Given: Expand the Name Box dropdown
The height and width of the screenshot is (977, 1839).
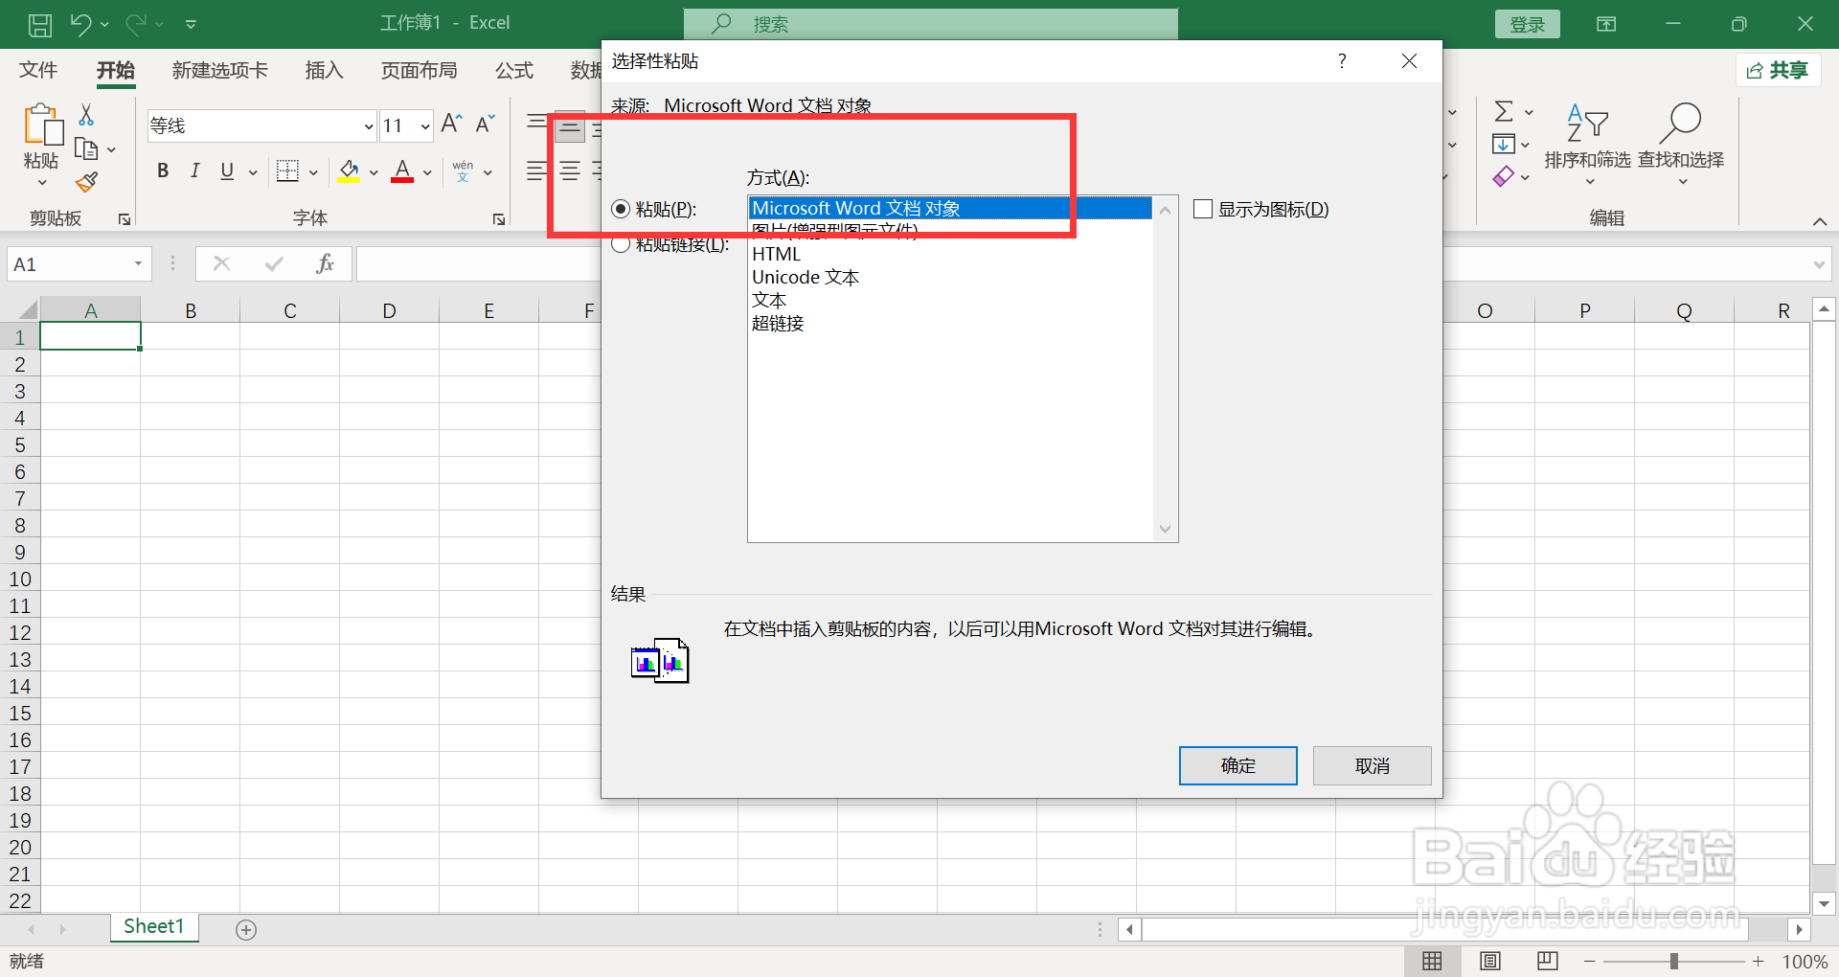Looking at the screenshot, I should 138,263.
